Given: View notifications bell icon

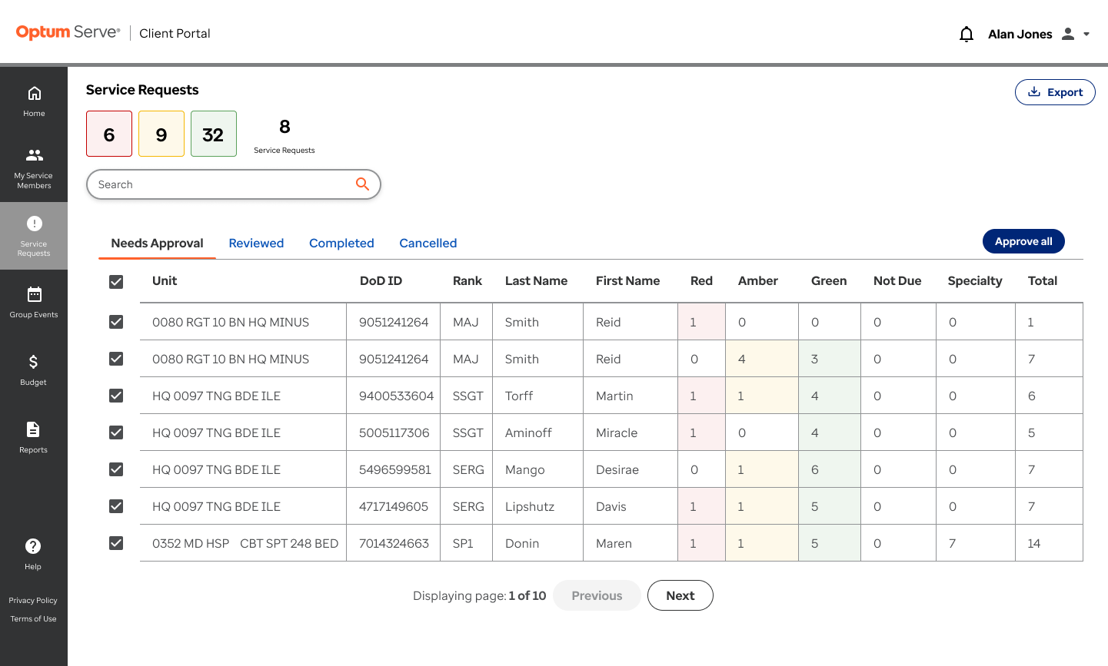Looking at the screenshot, I should pyautogui.click(x=967, y=34).
